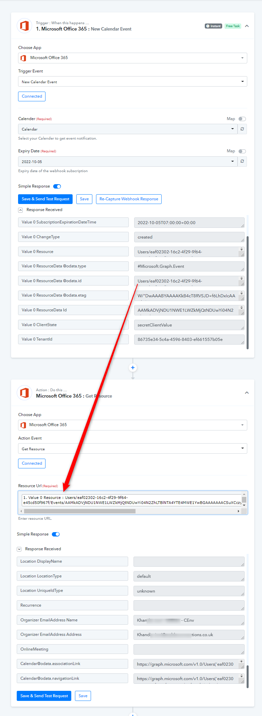Click the Recurrence label field
This screenshot has width=262, height=716.
click(72, 605)
